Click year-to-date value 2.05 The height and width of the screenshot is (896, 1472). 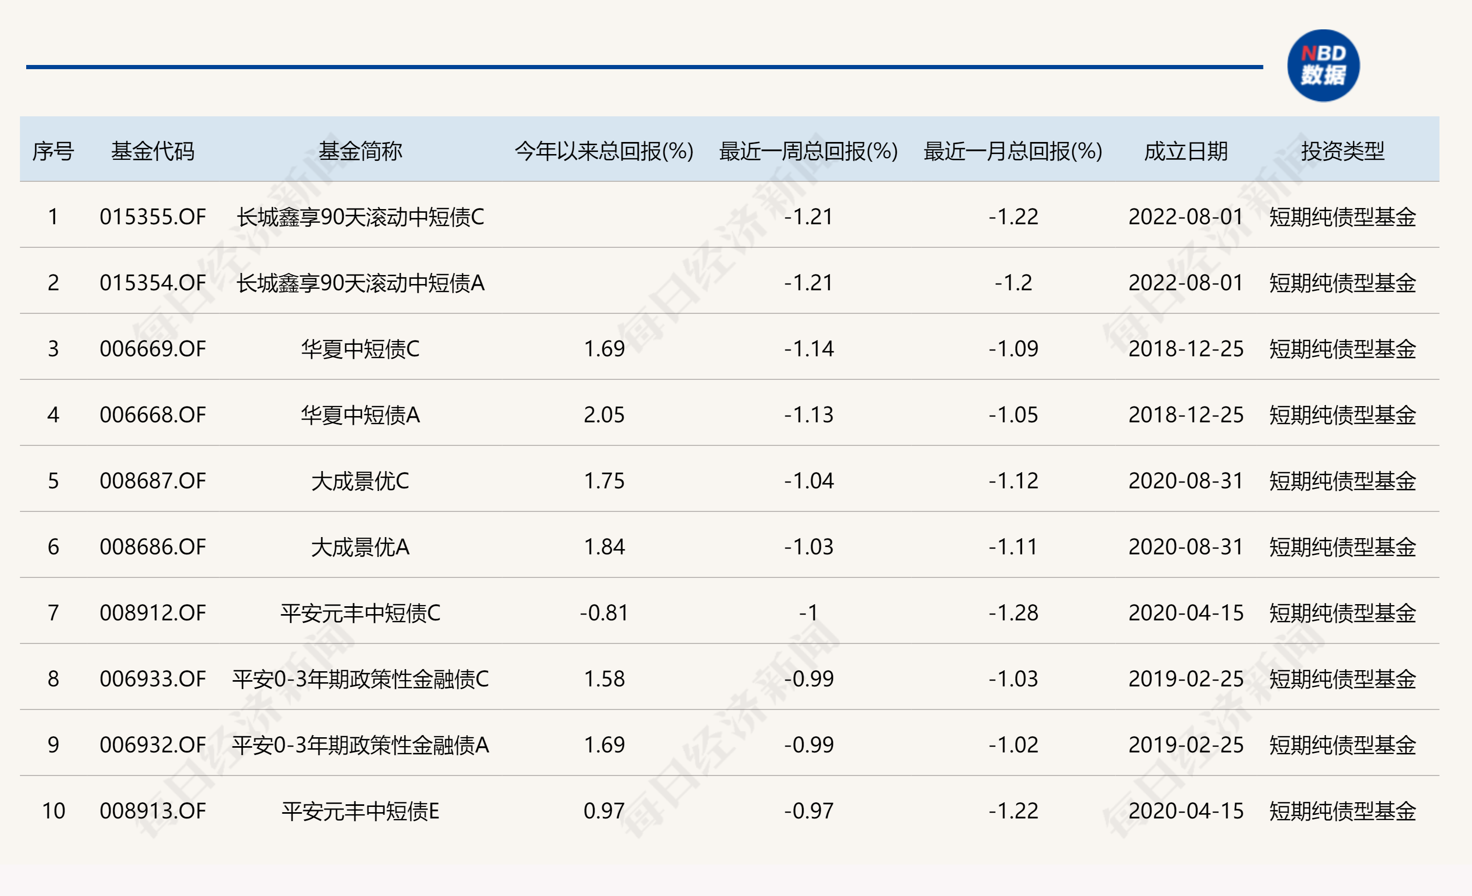coord(604,415)
